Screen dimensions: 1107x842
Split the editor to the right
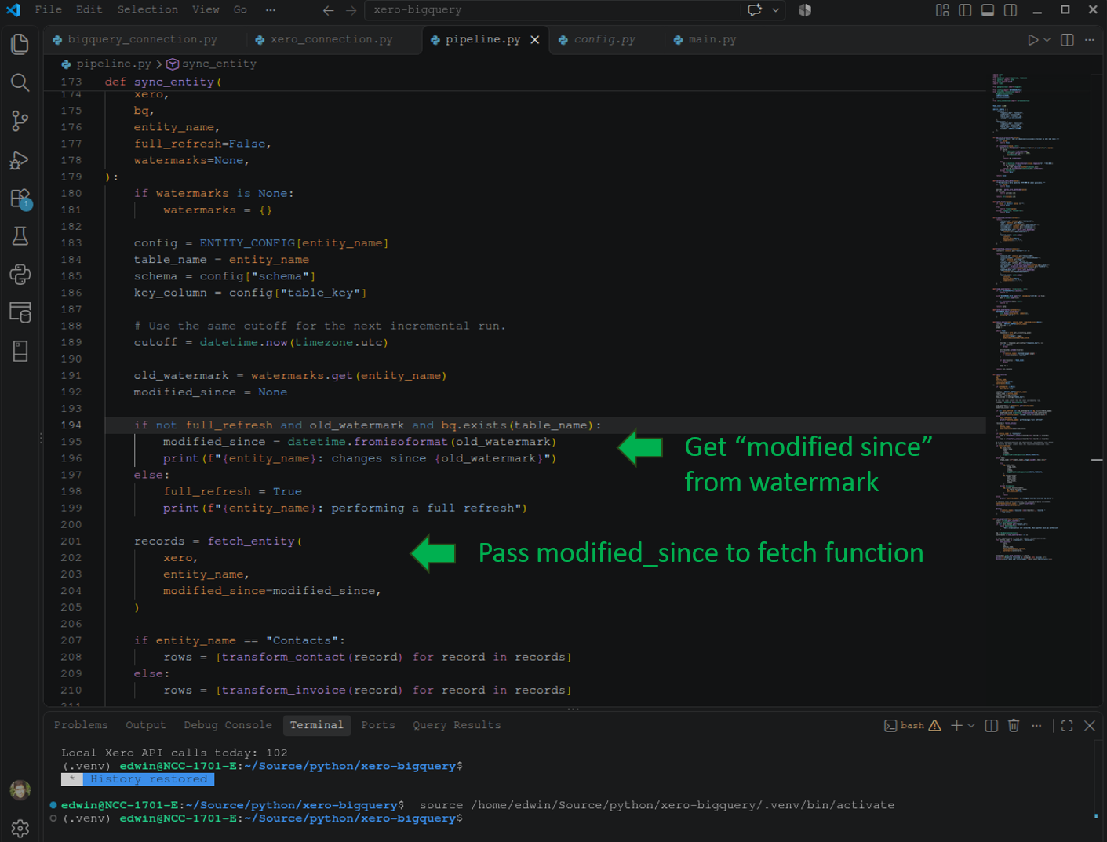point(1067,40)
